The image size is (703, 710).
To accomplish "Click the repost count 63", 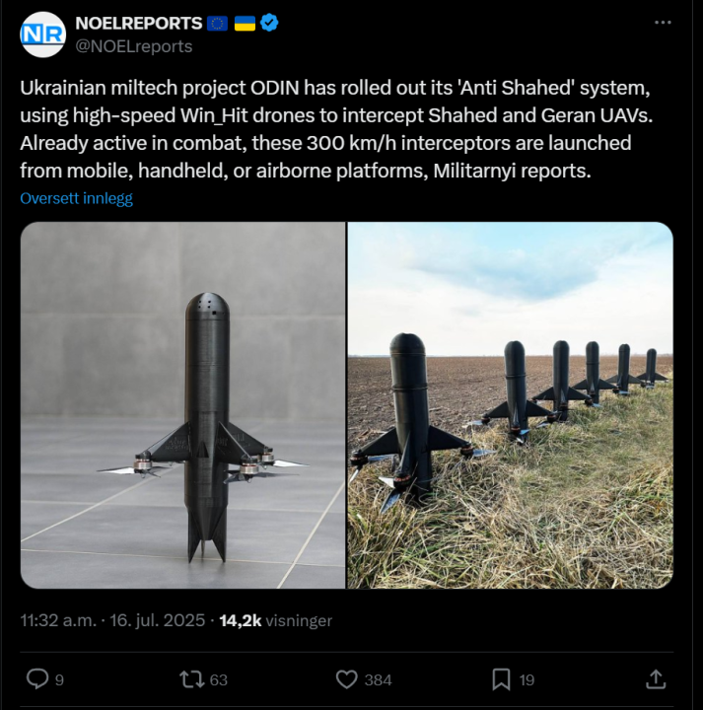I will (218, 679).
